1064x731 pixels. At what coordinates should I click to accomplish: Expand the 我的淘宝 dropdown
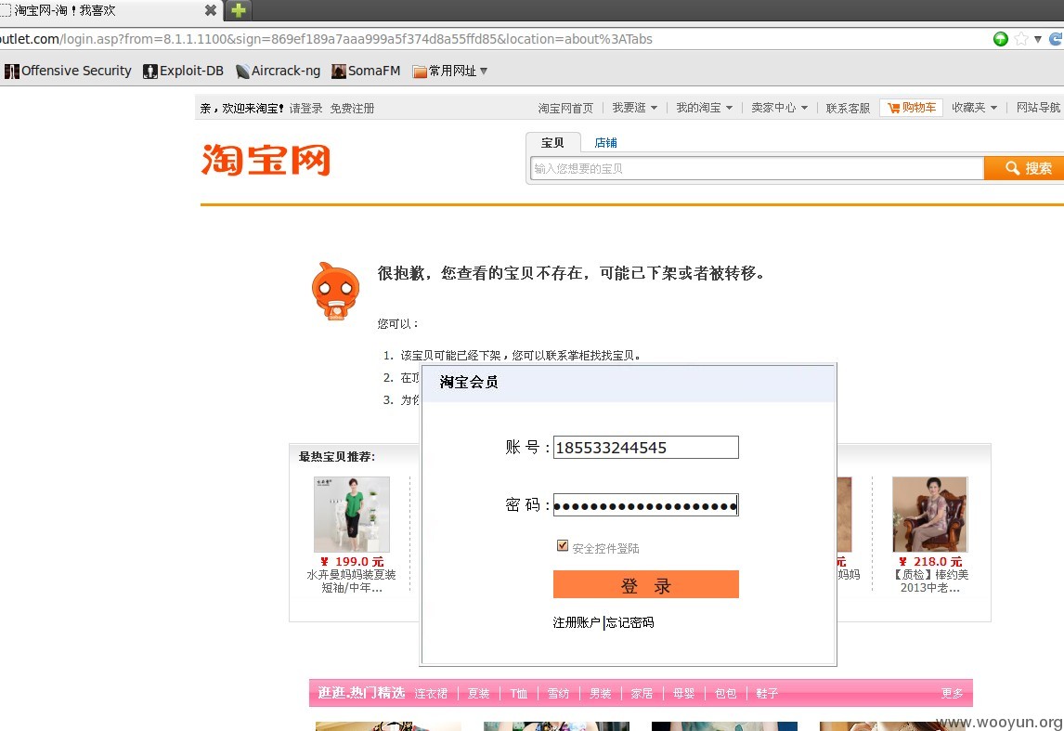(705, 107)
